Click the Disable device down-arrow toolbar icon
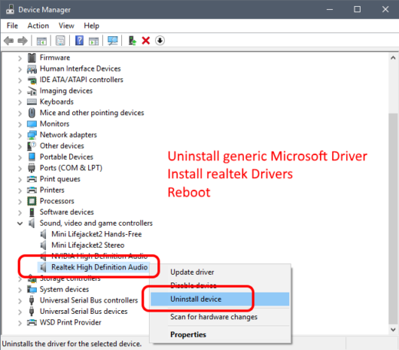 tap(160, 41)
